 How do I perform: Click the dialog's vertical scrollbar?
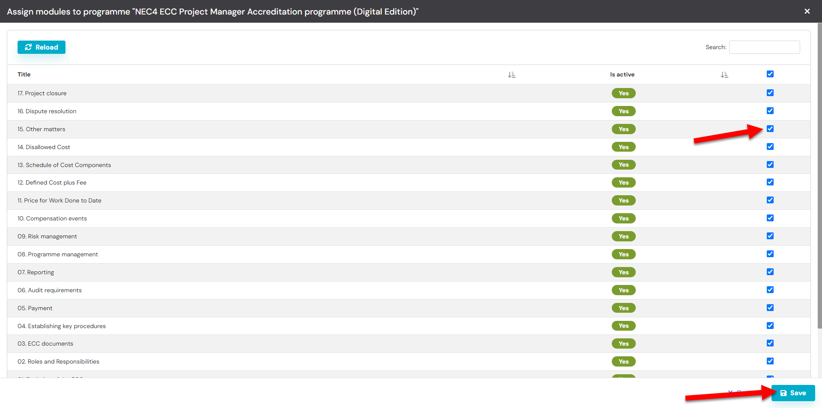(x=819, y=175)
